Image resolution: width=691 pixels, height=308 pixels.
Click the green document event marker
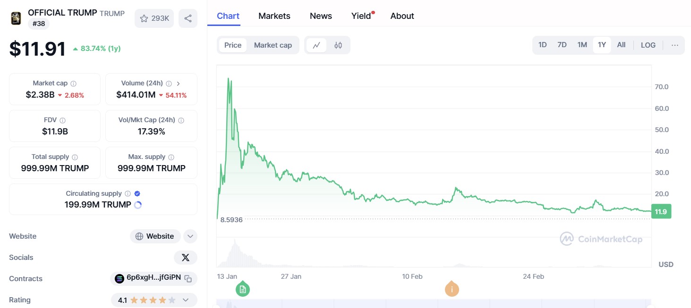[x=243, y=289]
